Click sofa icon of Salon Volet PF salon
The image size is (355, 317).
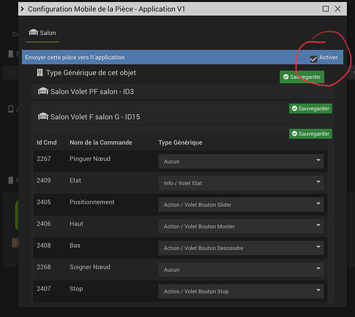pyautogui.click(x=43, y=91)
